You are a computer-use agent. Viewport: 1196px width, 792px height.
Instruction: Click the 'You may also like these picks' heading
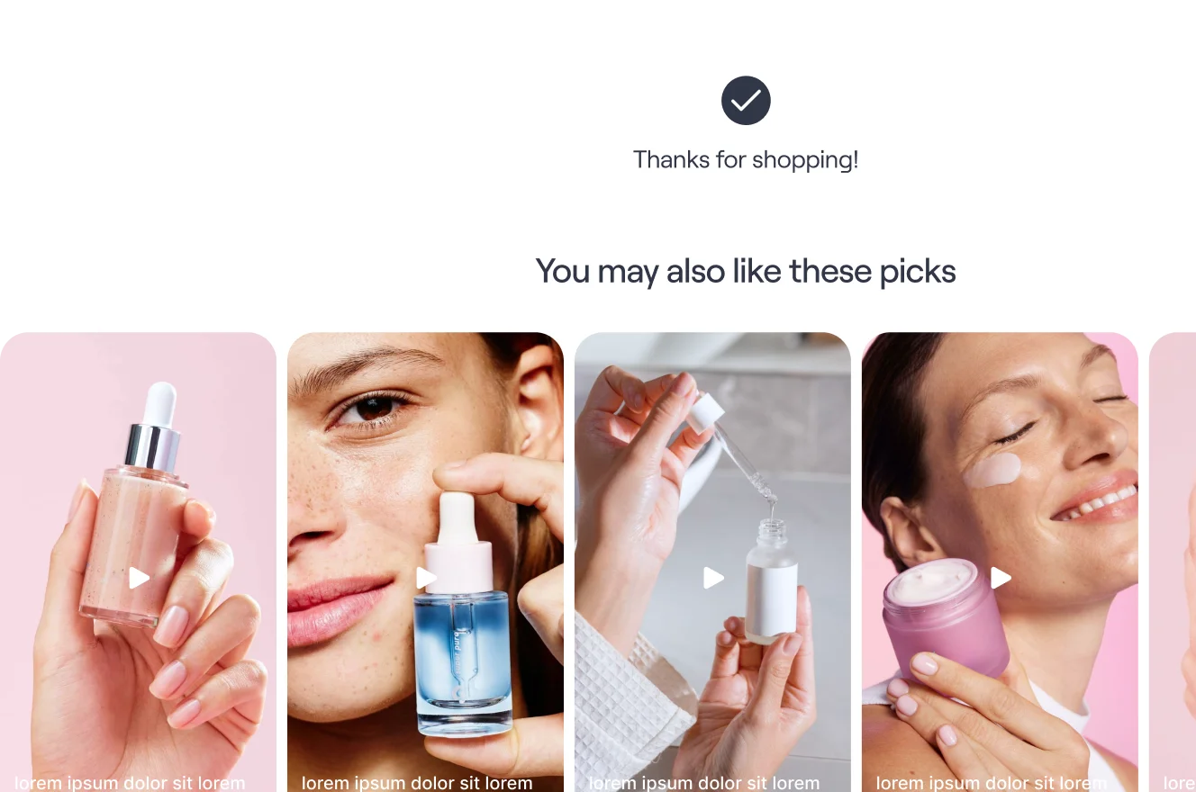click(x=746, y=271)
